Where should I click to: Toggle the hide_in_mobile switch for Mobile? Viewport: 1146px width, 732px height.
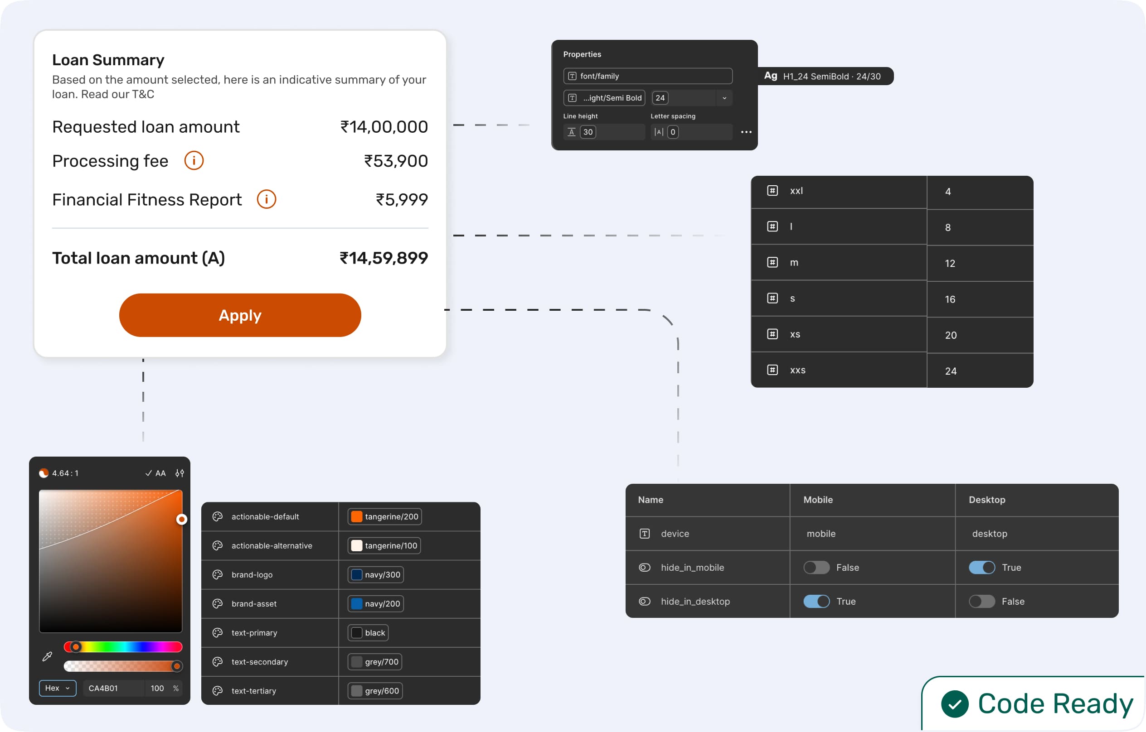click(816, 568)
